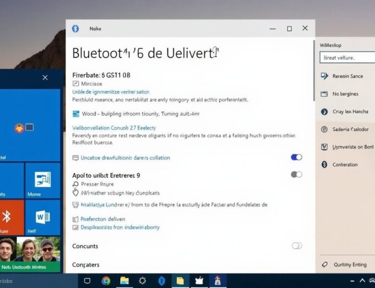This screenshot has width=375, height=288.
Task: Open File Explorer from the taskbar
Action: click(x=125, y=281)
